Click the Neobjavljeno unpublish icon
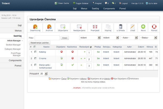163x109 pixels. coord(79,26)
